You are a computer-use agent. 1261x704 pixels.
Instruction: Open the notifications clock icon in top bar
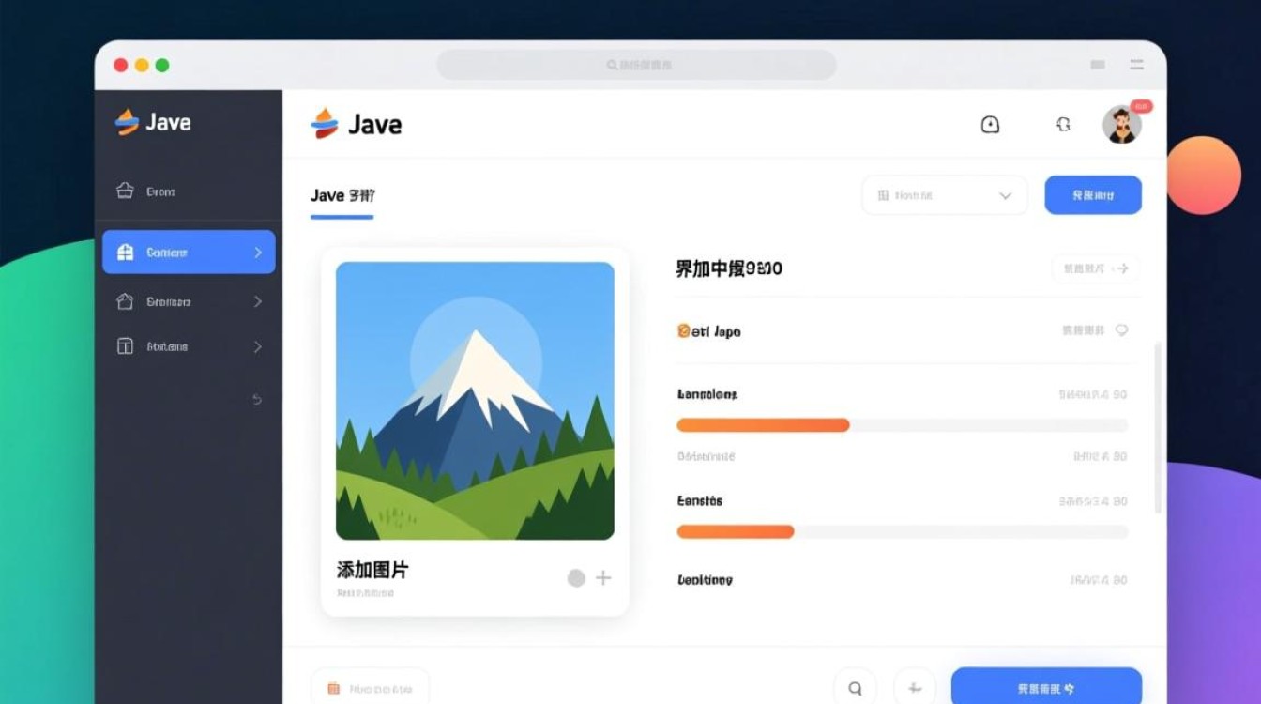point(991,124)
